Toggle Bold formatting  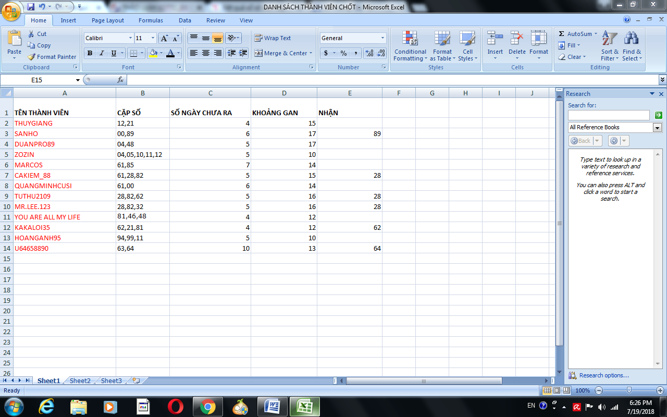pyautogui.click(x=90, y=53)
